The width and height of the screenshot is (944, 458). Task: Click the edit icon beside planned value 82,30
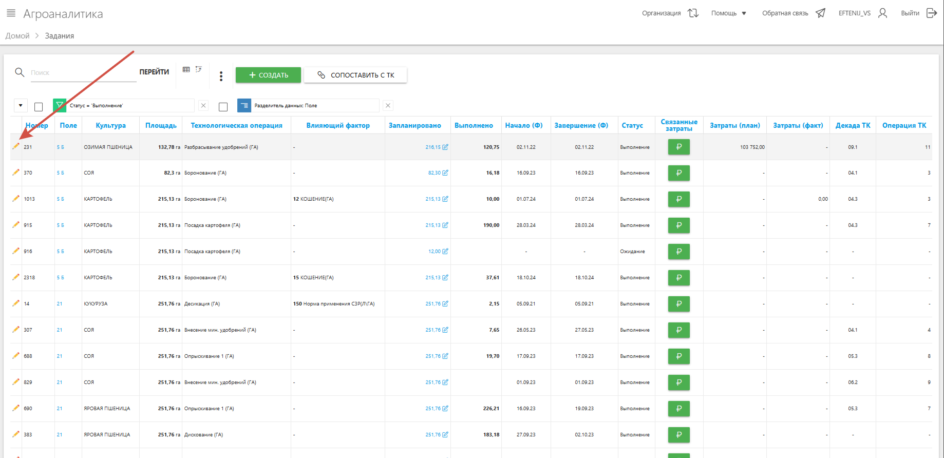click(445, 173)
